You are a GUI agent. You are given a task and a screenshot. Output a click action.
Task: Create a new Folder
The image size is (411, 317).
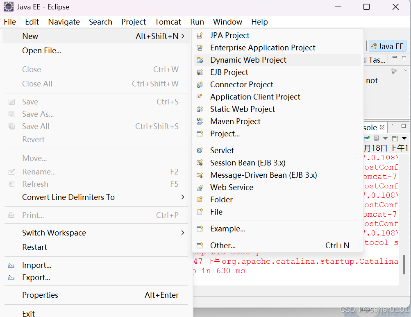tap(277, 199)
